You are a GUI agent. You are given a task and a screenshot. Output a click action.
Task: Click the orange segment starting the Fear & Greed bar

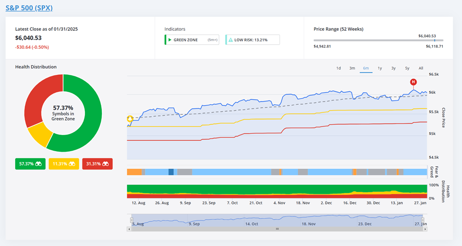coord(135,172)
